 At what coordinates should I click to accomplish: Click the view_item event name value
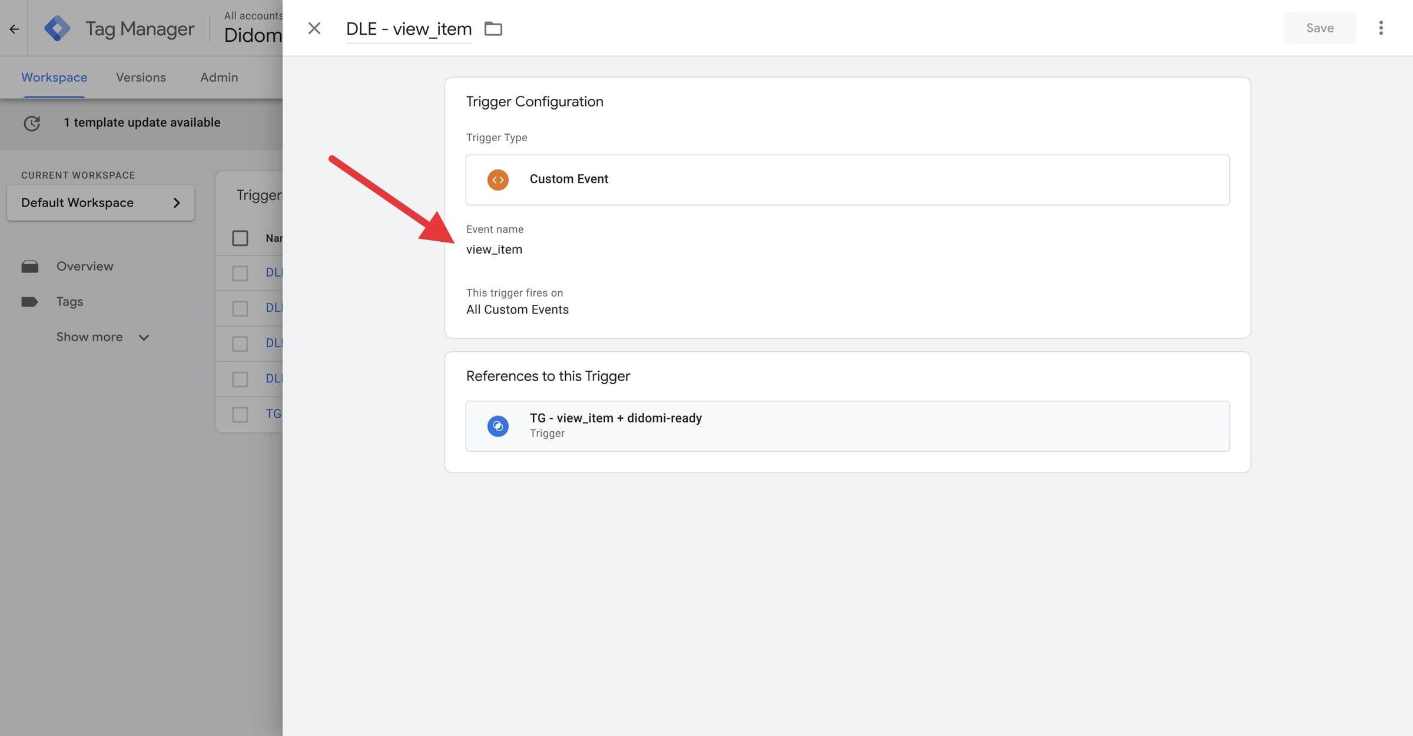coord(494,249)
